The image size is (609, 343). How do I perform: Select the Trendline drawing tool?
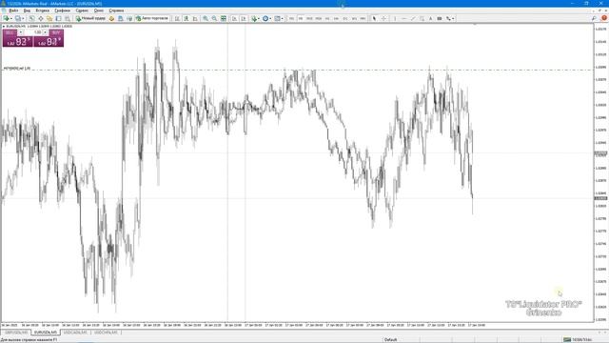413,18
